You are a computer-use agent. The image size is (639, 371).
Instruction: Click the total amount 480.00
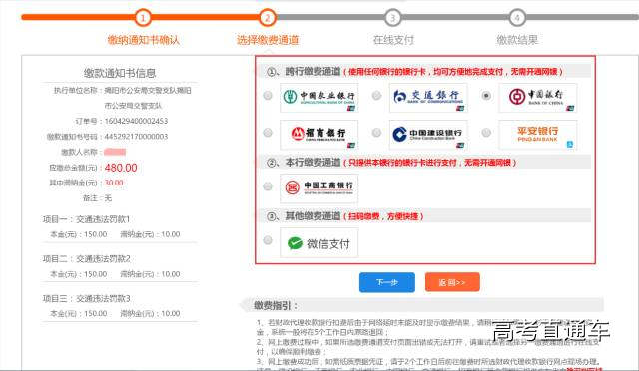point(121,168)
